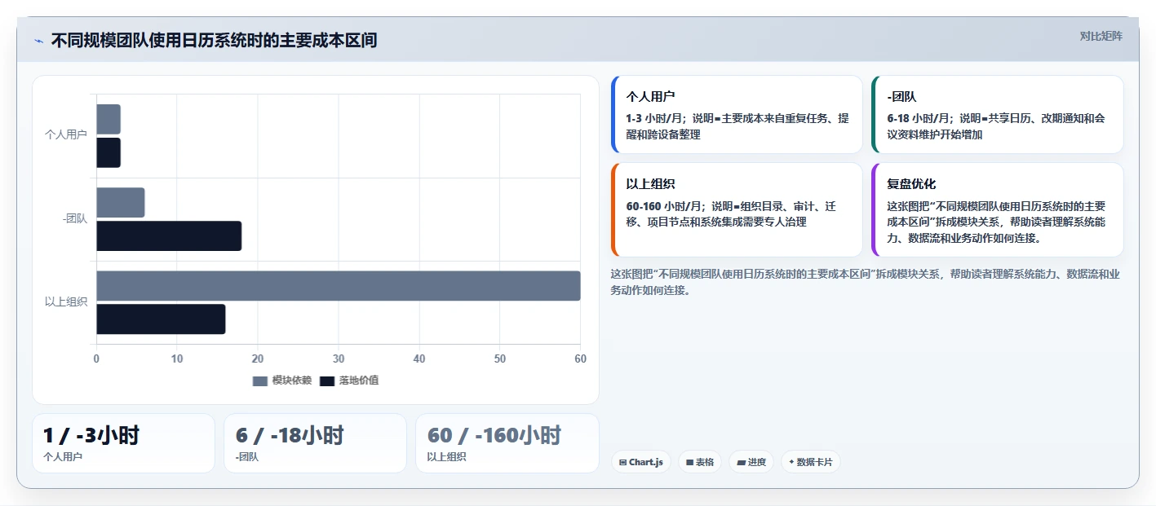
Task: Click the 进度 tag chip
Action: coord(751,462)
